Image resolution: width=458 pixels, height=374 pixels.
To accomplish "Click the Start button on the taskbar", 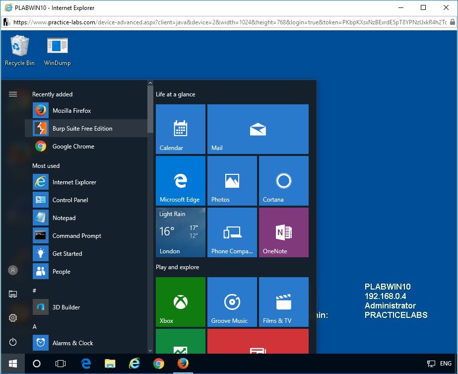I will pyautogui.click(x=13, y=364).
